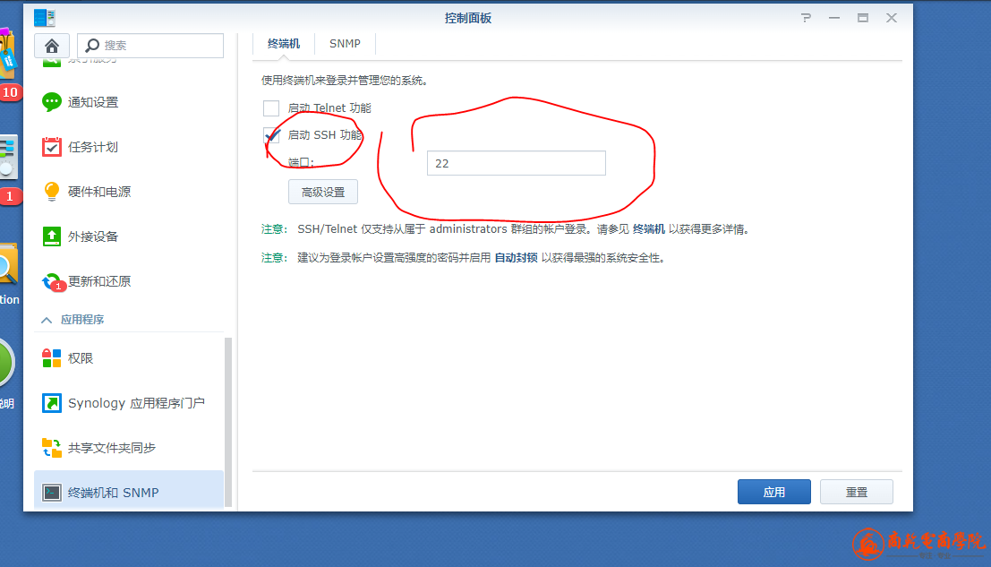Follow the 自动封锁 link

point(516,258)
